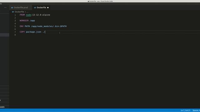Click the Docker icon in the breadcrumb
The height and width of the screenshot is (112, 200).
(13, 12)
